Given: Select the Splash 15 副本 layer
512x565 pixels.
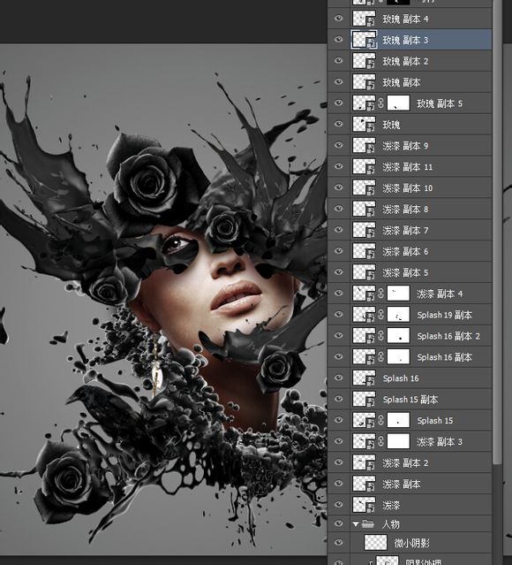Looking at the screenshot, I should (421, 400).
